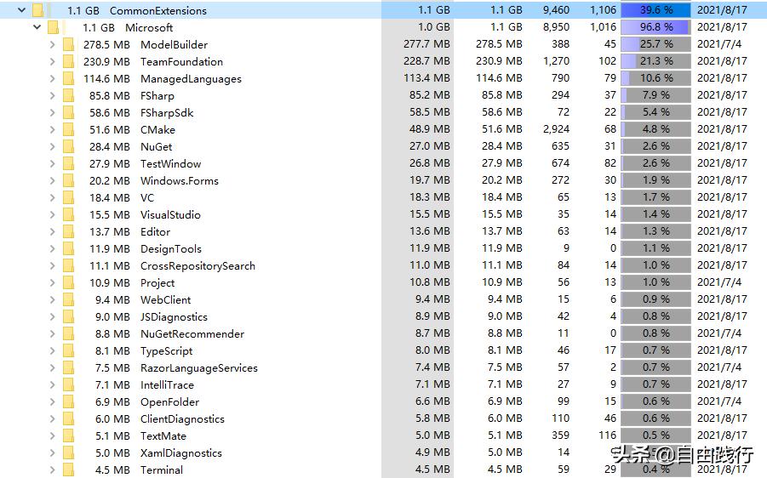Expand the TeamFoundation folder
The image size is (767, 478).
(x=52, y=61)
